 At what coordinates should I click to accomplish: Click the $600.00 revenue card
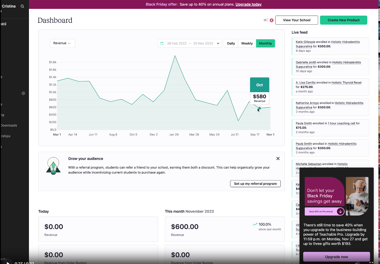[x=225, y=229]
